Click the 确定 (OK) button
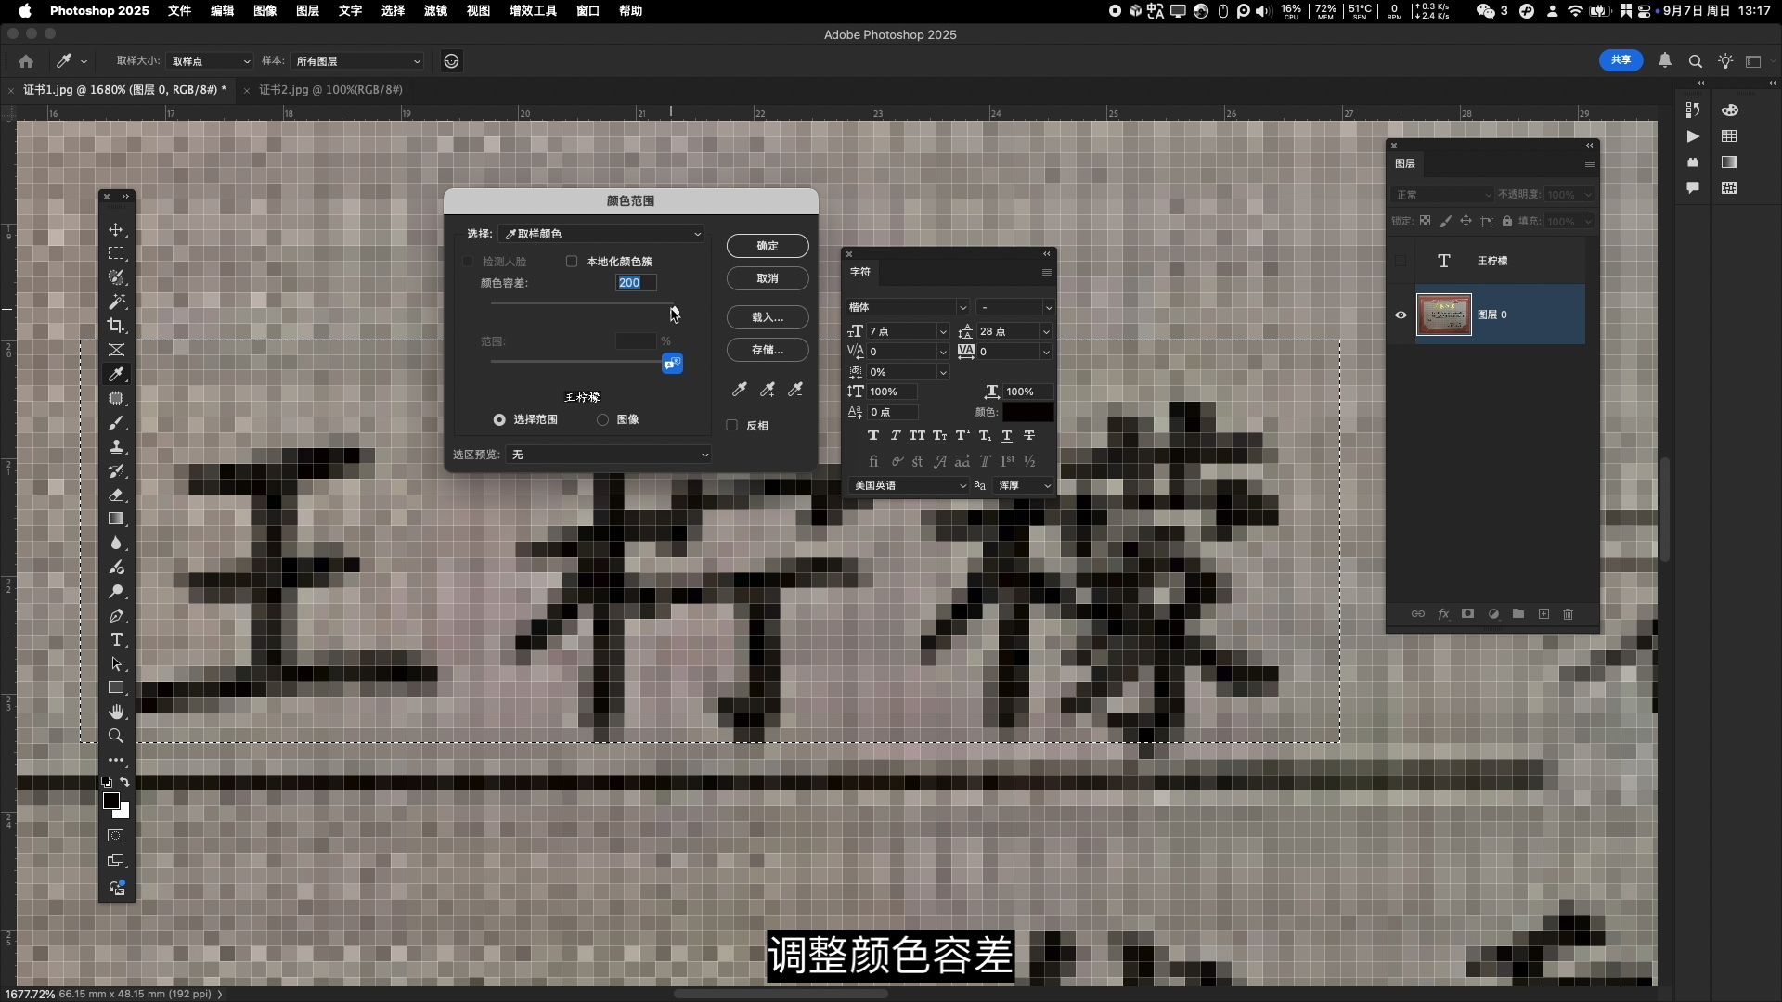 coord(768,246)
